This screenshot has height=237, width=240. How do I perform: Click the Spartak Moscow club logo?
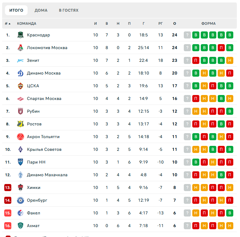point(20,99)
